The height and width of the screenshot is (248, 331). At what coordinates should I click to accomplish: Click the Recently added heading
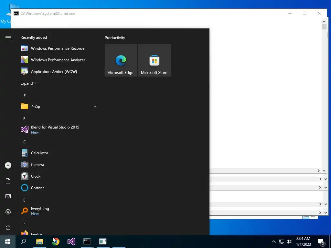(34, 37)
